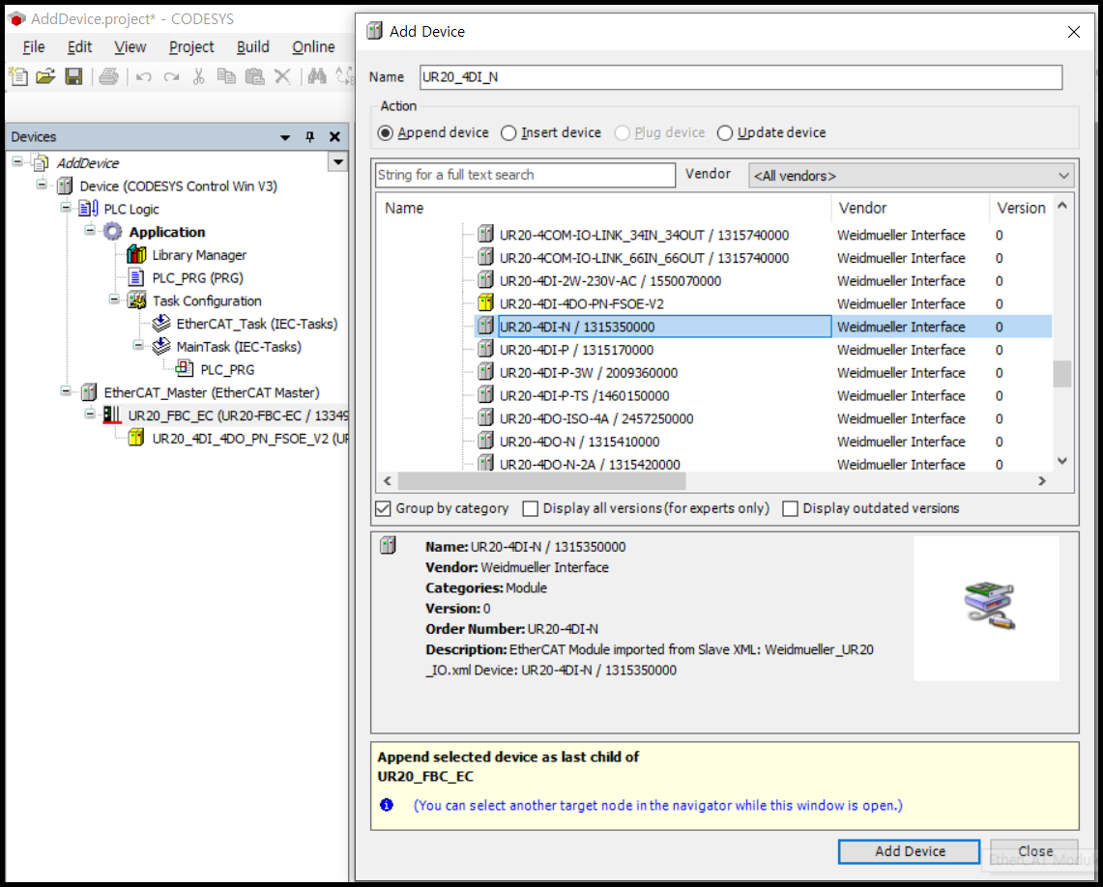Click yellow UR20_4DI_4DO_PN_FSOE_V2 tree icon

[x=136, y=439]
